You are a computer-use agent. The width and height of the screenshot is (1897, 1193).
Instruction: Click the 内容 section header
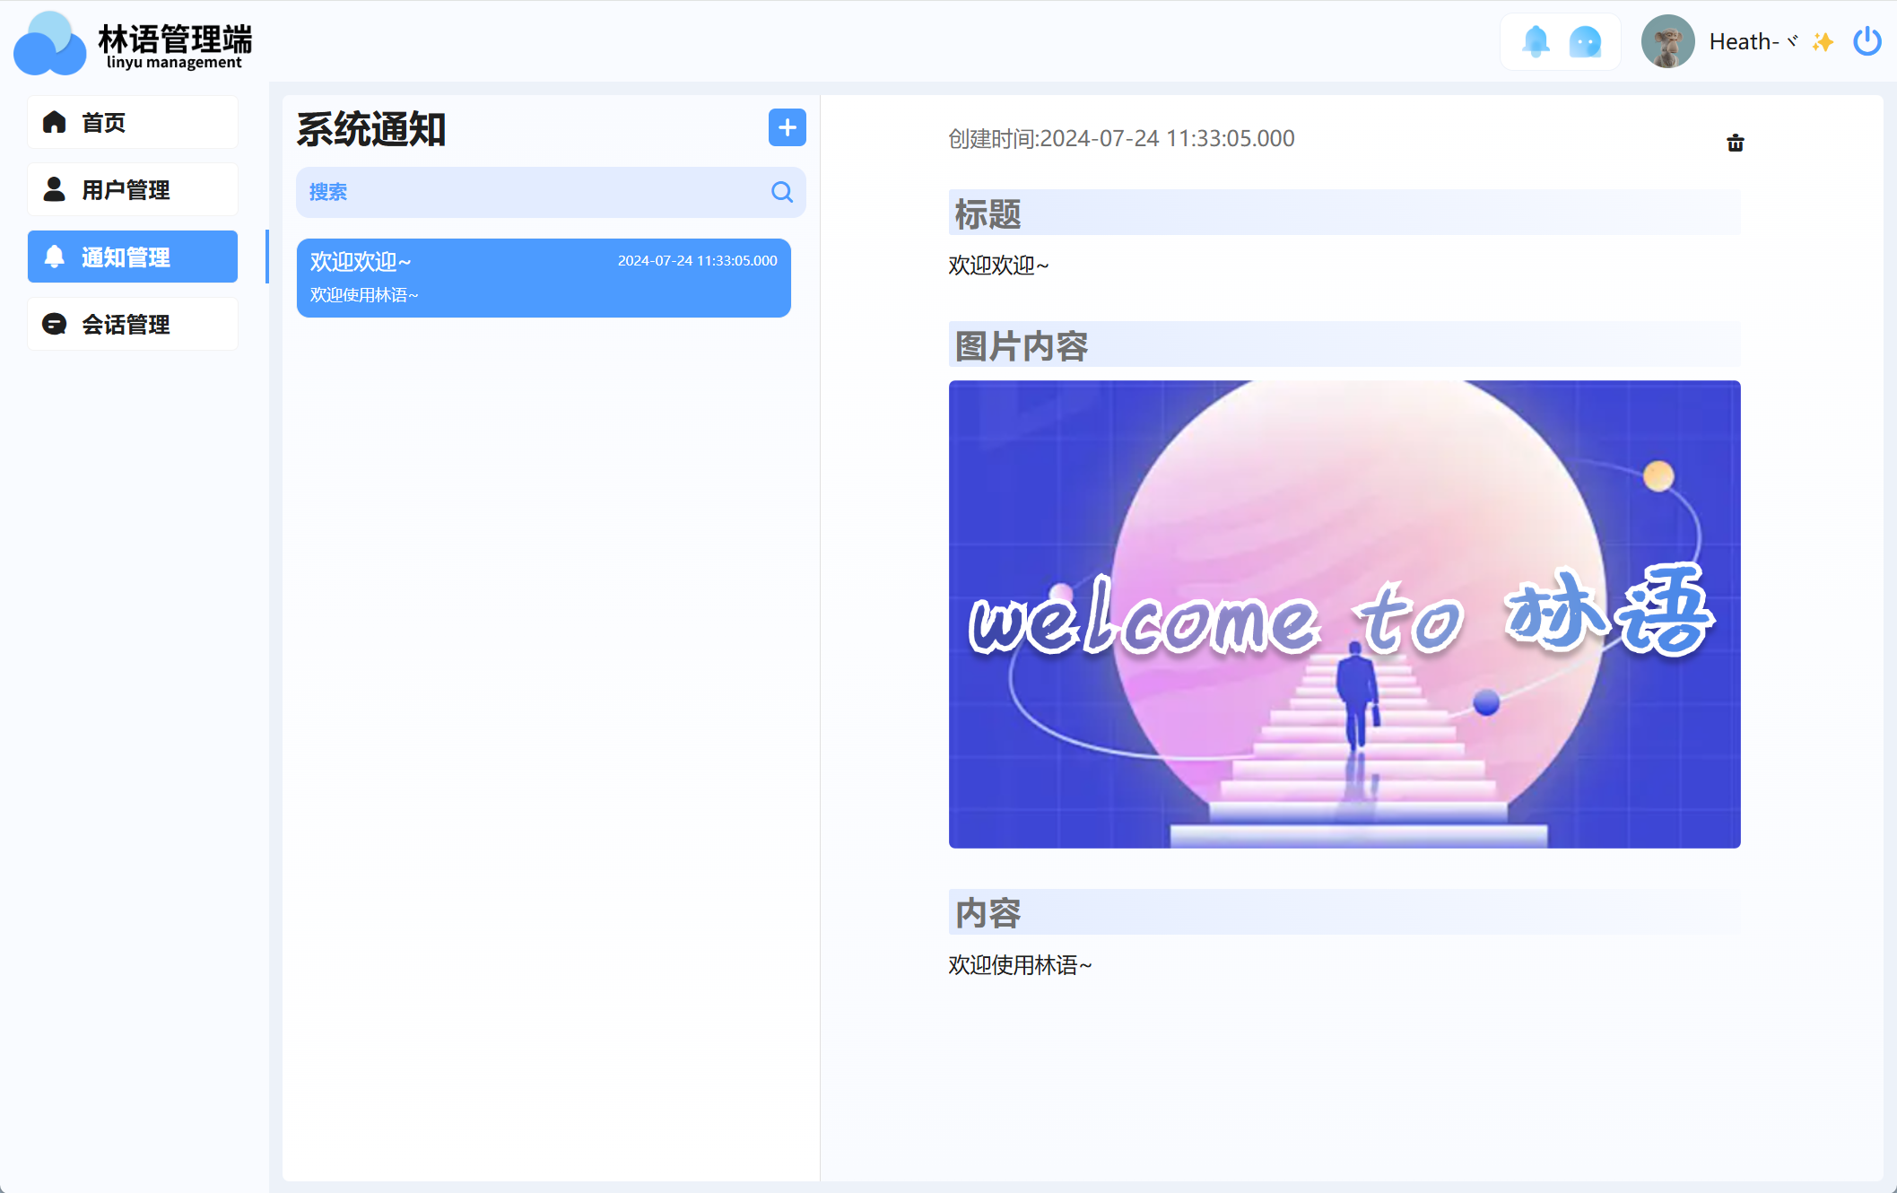[1344, 911]
